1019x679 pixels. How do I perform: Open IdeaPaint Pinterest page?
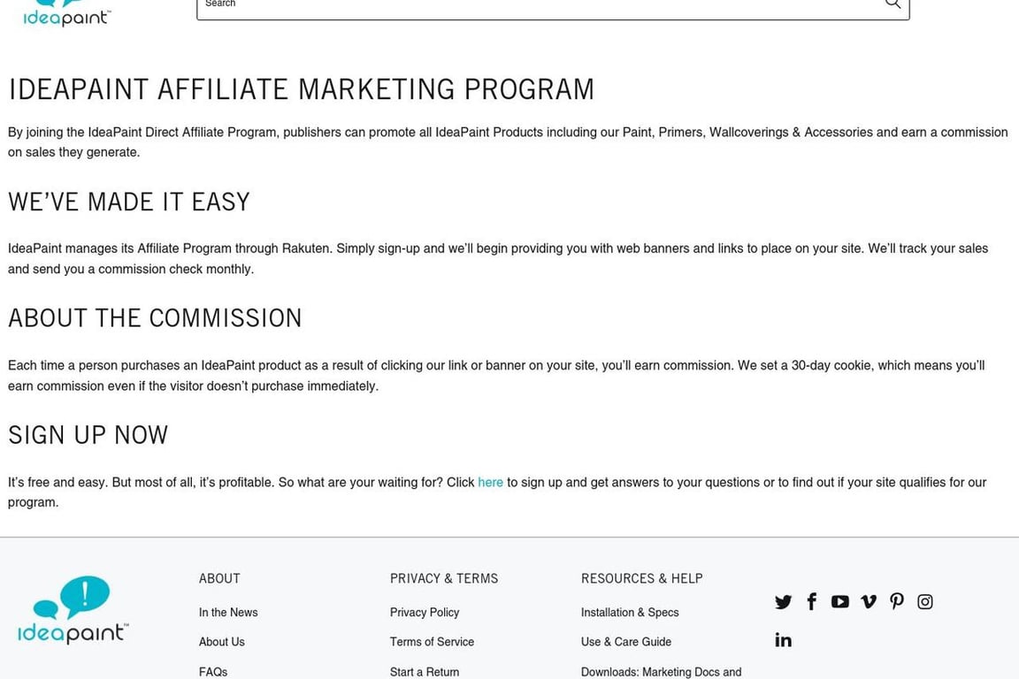[897, 602]
